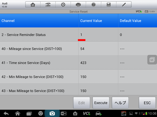Tap the 10:06 clock
This screenshot has width=157, height=117.
[x=152, y=113]
